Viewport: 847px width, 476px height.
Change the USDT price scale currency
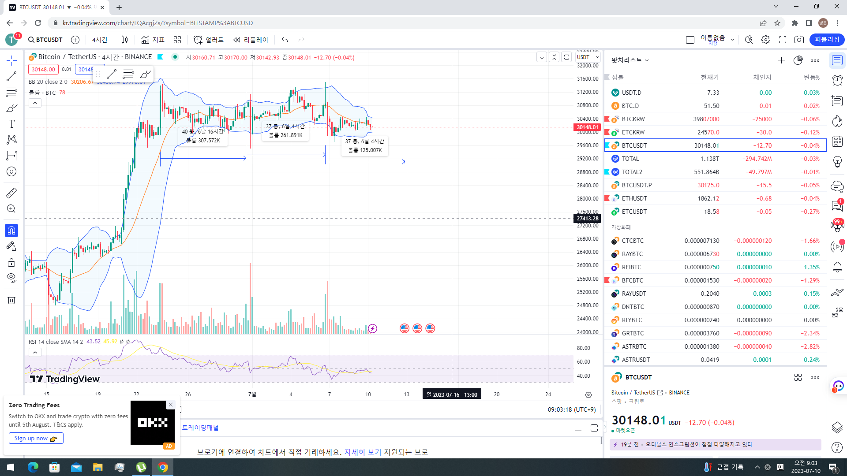click(588, 57)
